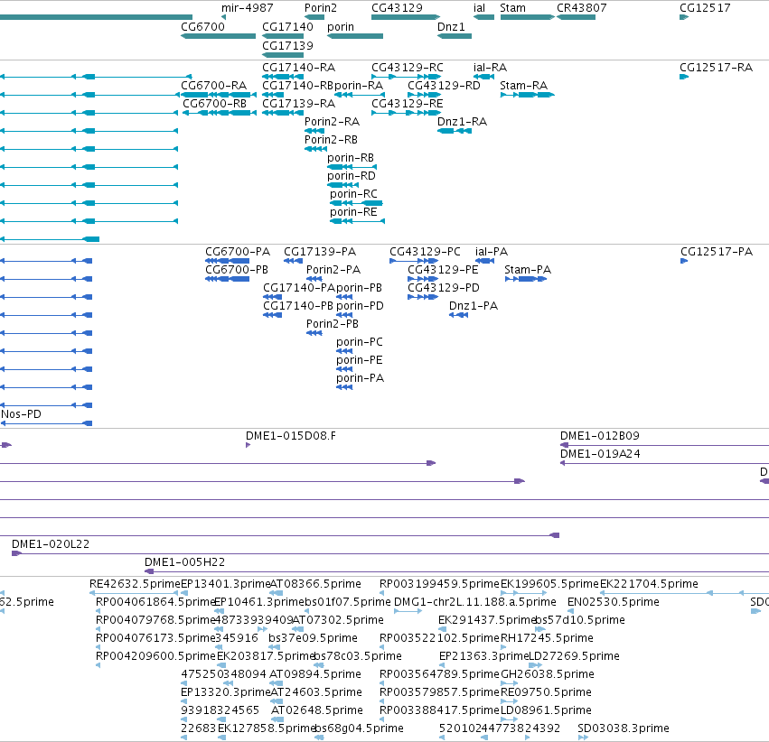Viewport: 769px width, 742px height.
Task: Click transcript porin-RC
Action: [356, 204]
